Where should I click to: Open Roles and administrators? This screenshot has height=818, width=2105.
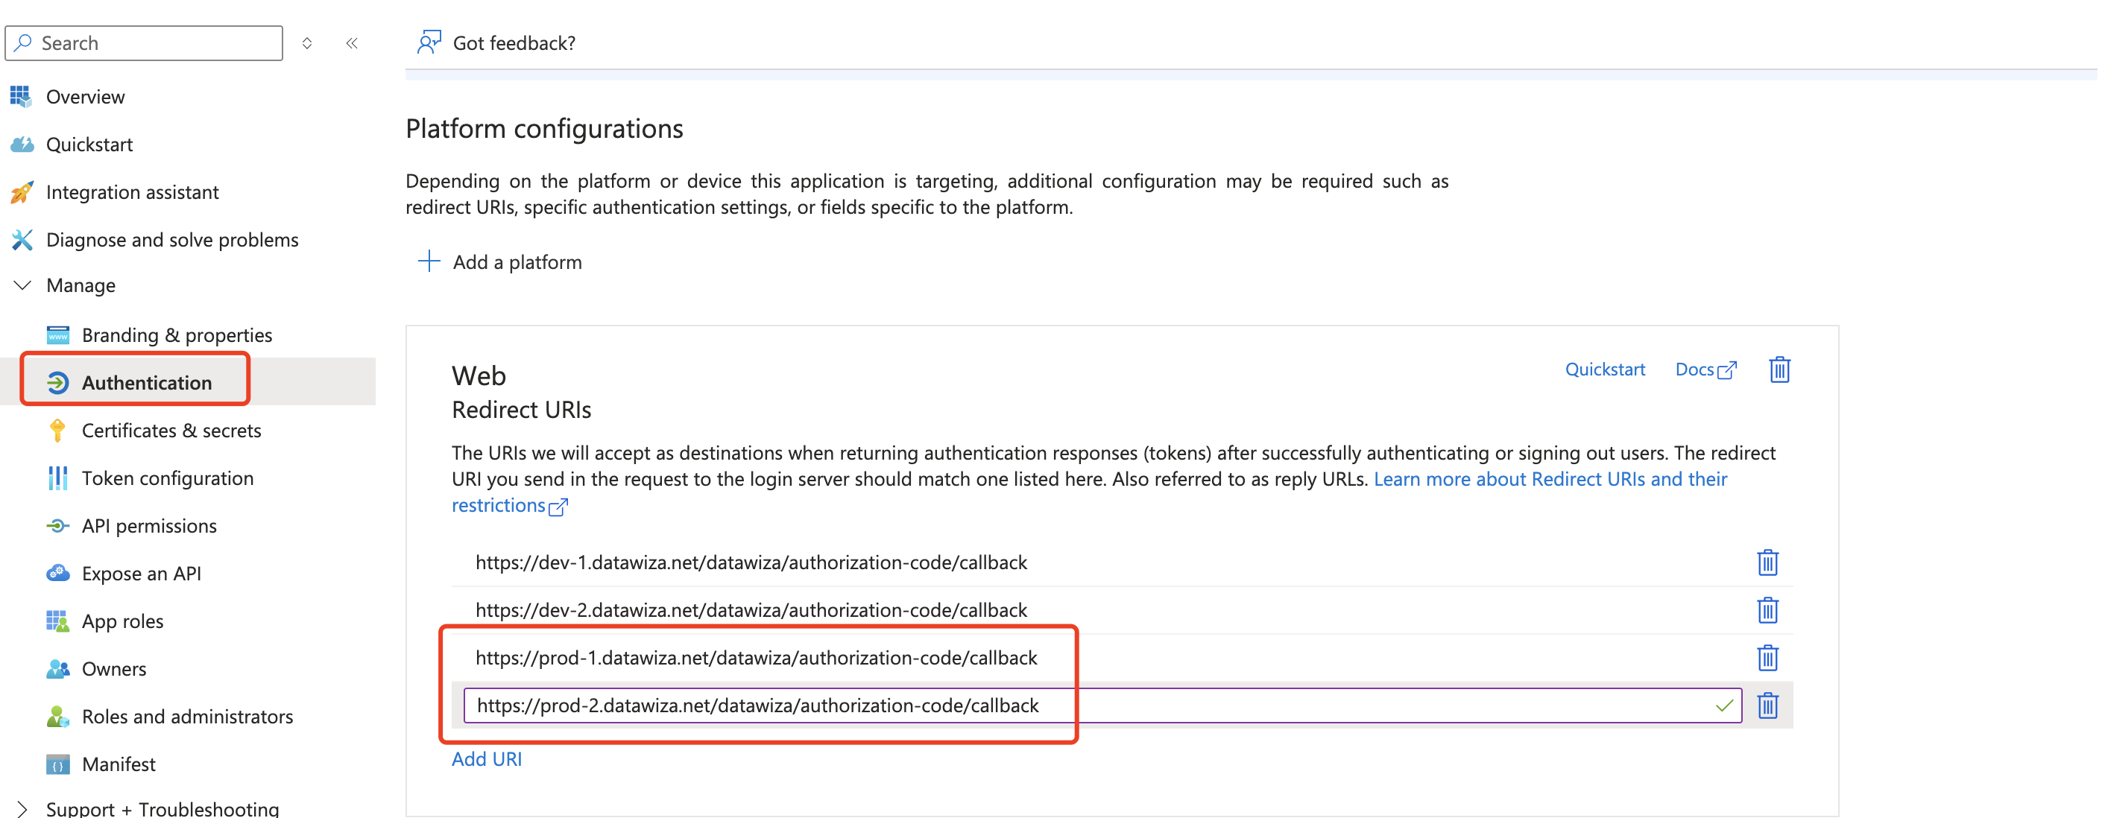pos(187,717)
